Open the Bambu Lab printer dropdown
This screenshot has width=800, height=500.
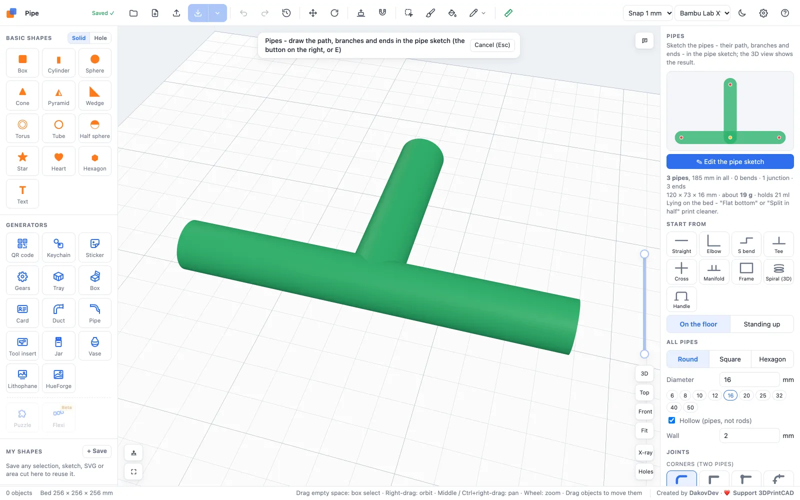click(x=702, y=13)
